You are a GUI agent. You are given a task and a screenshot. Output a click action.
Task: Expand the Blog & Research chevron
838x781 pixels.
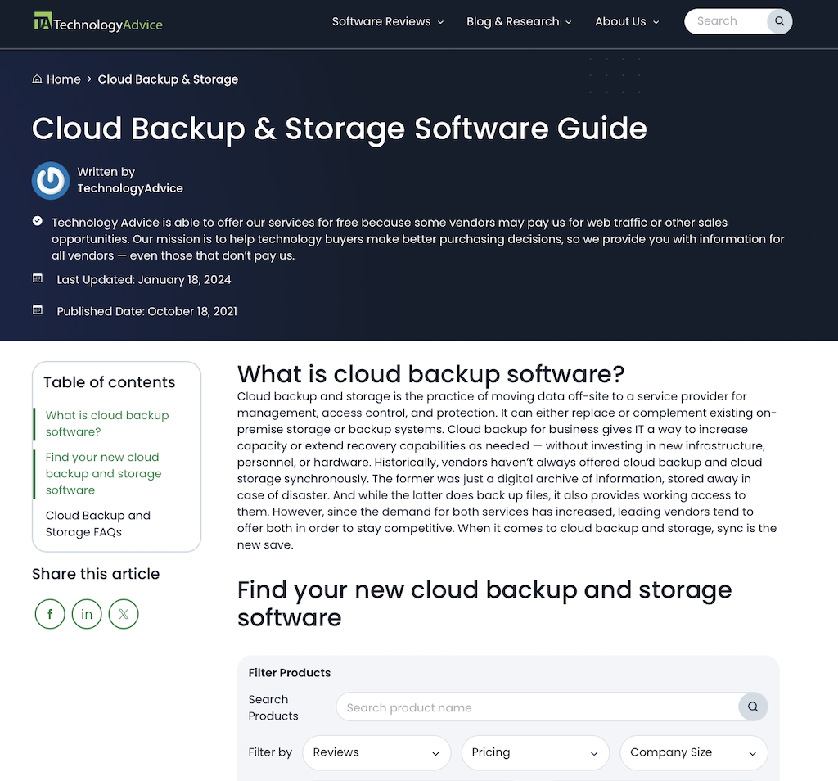coord(569,22)
